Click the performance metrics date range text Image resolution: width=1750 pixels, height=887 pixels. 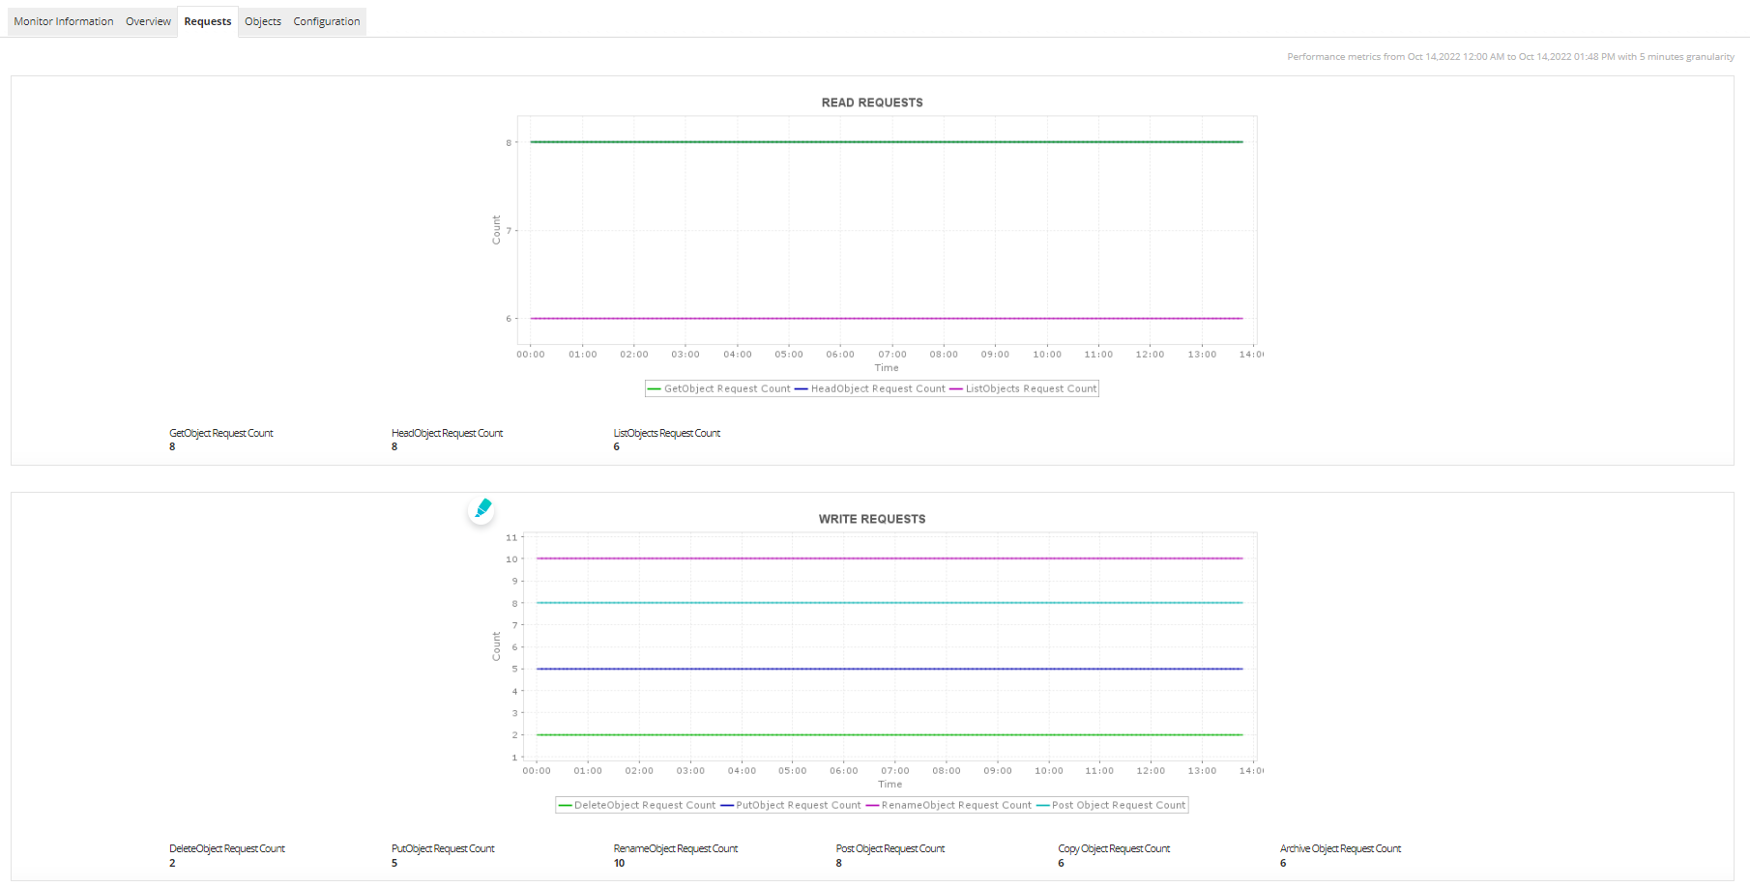(x=1508, y=56)
